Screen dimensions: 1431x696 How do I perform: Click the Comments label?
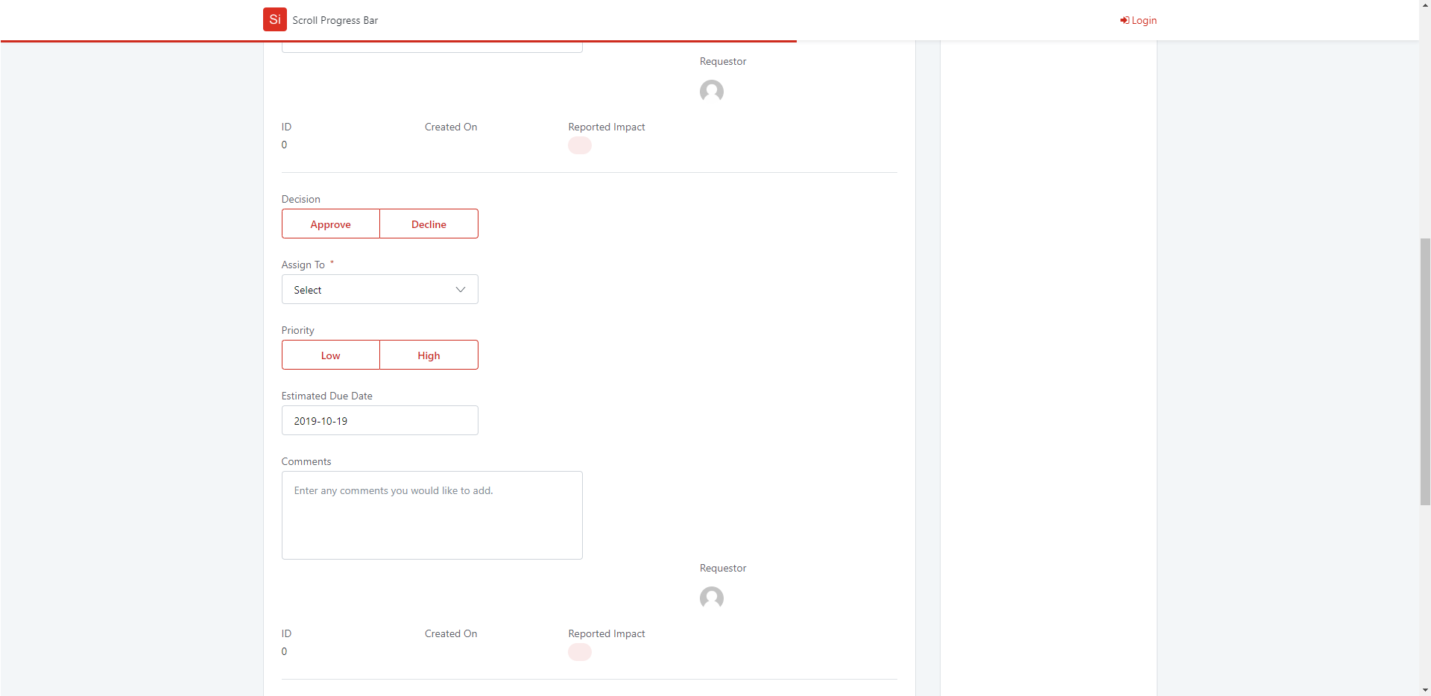[x=306, y=461]
